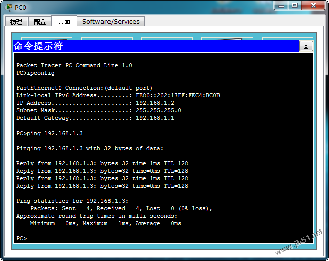Click the 'Packets: Sent = 4' line
The image size is (329, 261).
pyautogui.click(x=121, y=208)
